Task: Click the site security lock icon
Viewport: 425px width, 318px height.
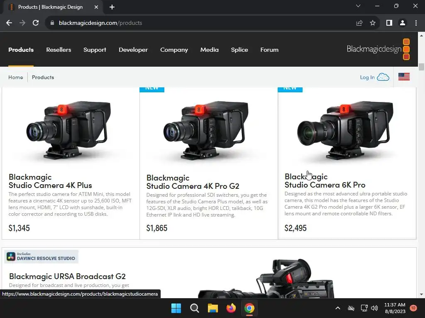Action: tap(52, 23)
